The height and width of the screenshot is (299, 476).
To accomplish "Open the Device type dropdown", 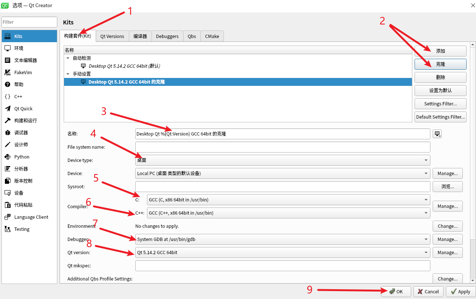I will click(283, 160).
